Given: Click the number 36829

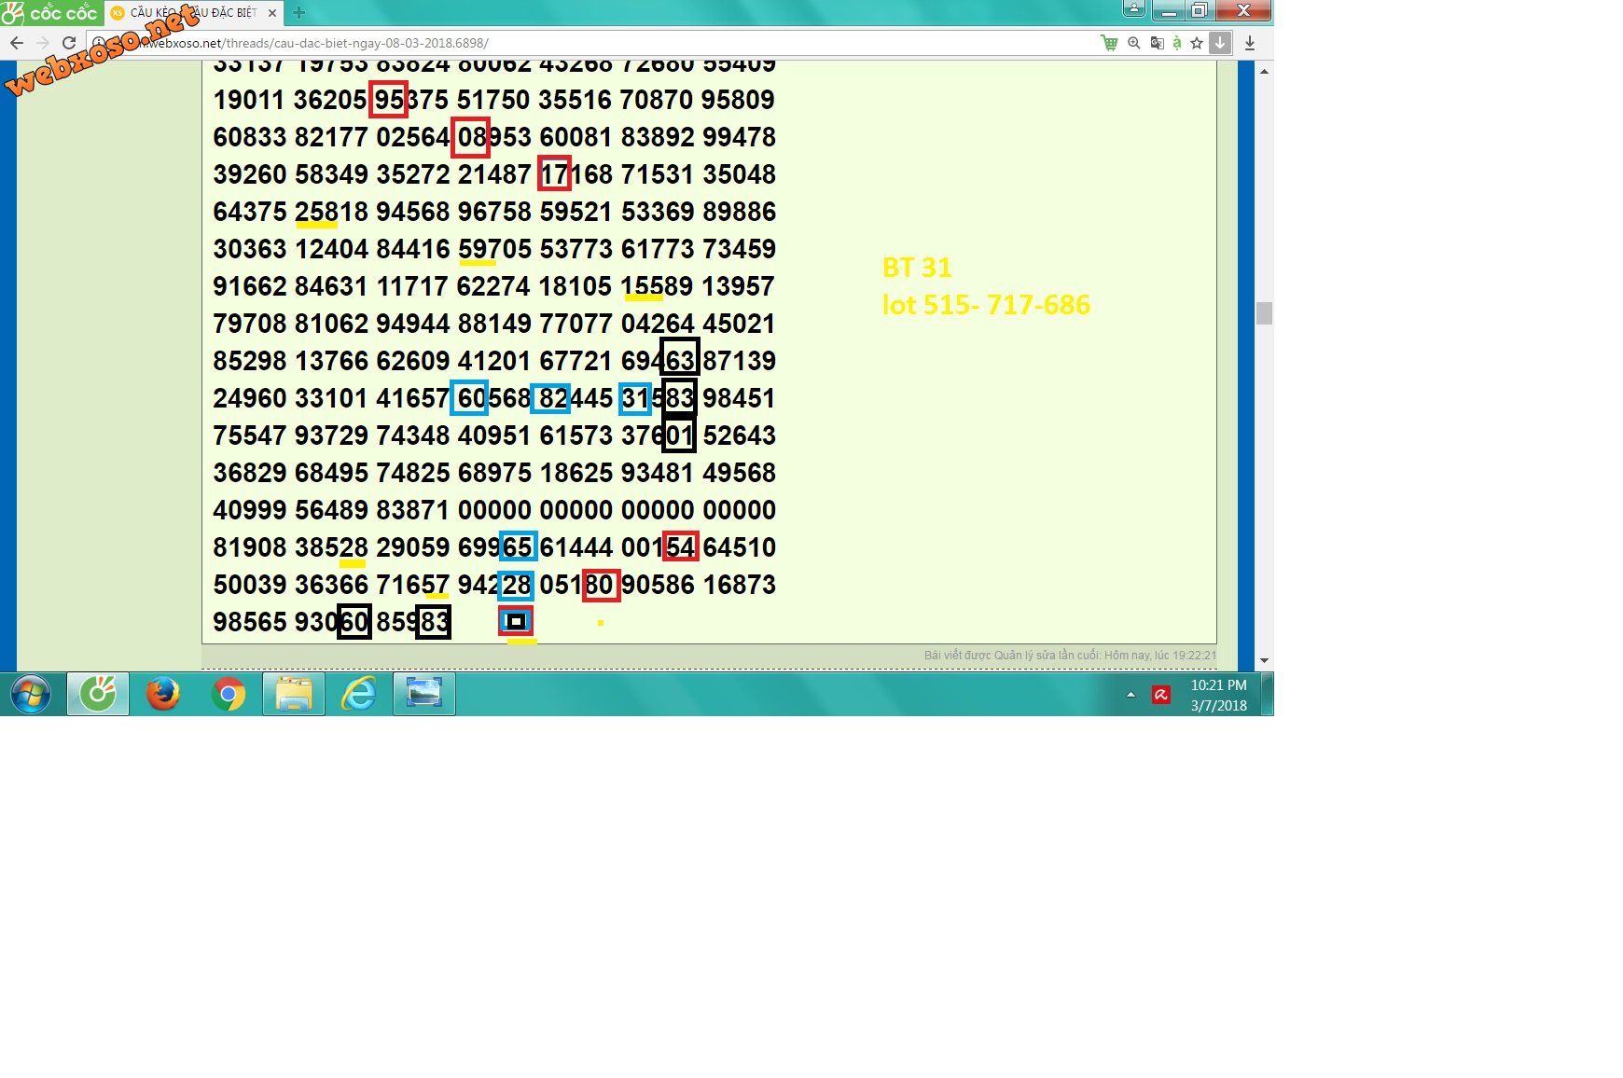Looking at the screenshot, I should 249,473.
